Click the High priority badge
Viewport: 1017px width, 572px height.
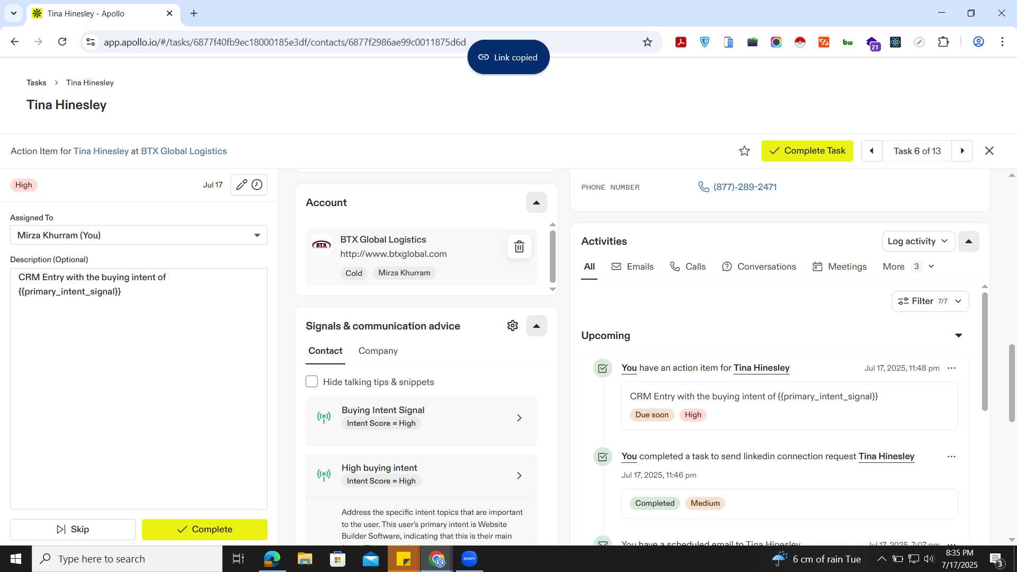coord(23,185)
